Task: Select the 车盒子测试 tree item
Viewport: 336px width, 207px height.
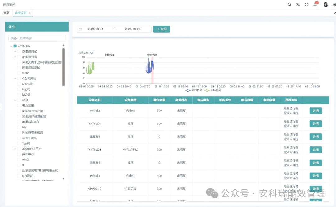Action: coord(30,138)
